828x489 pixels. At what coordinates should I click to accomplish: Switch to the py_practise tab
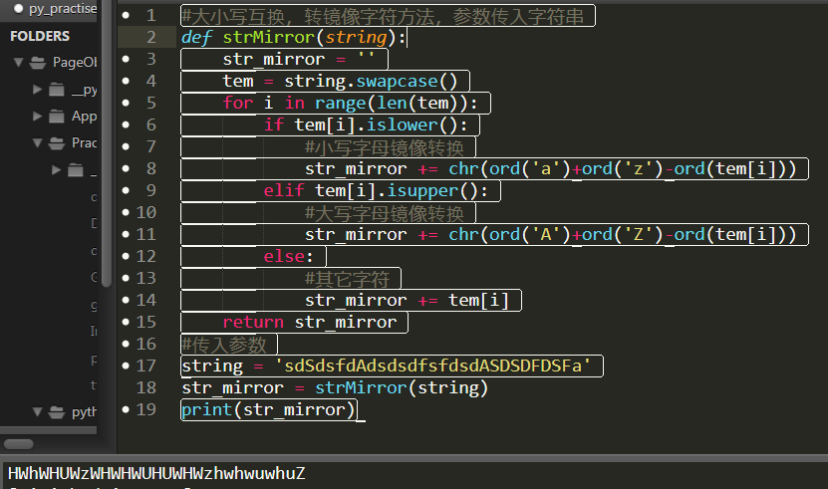62,8
